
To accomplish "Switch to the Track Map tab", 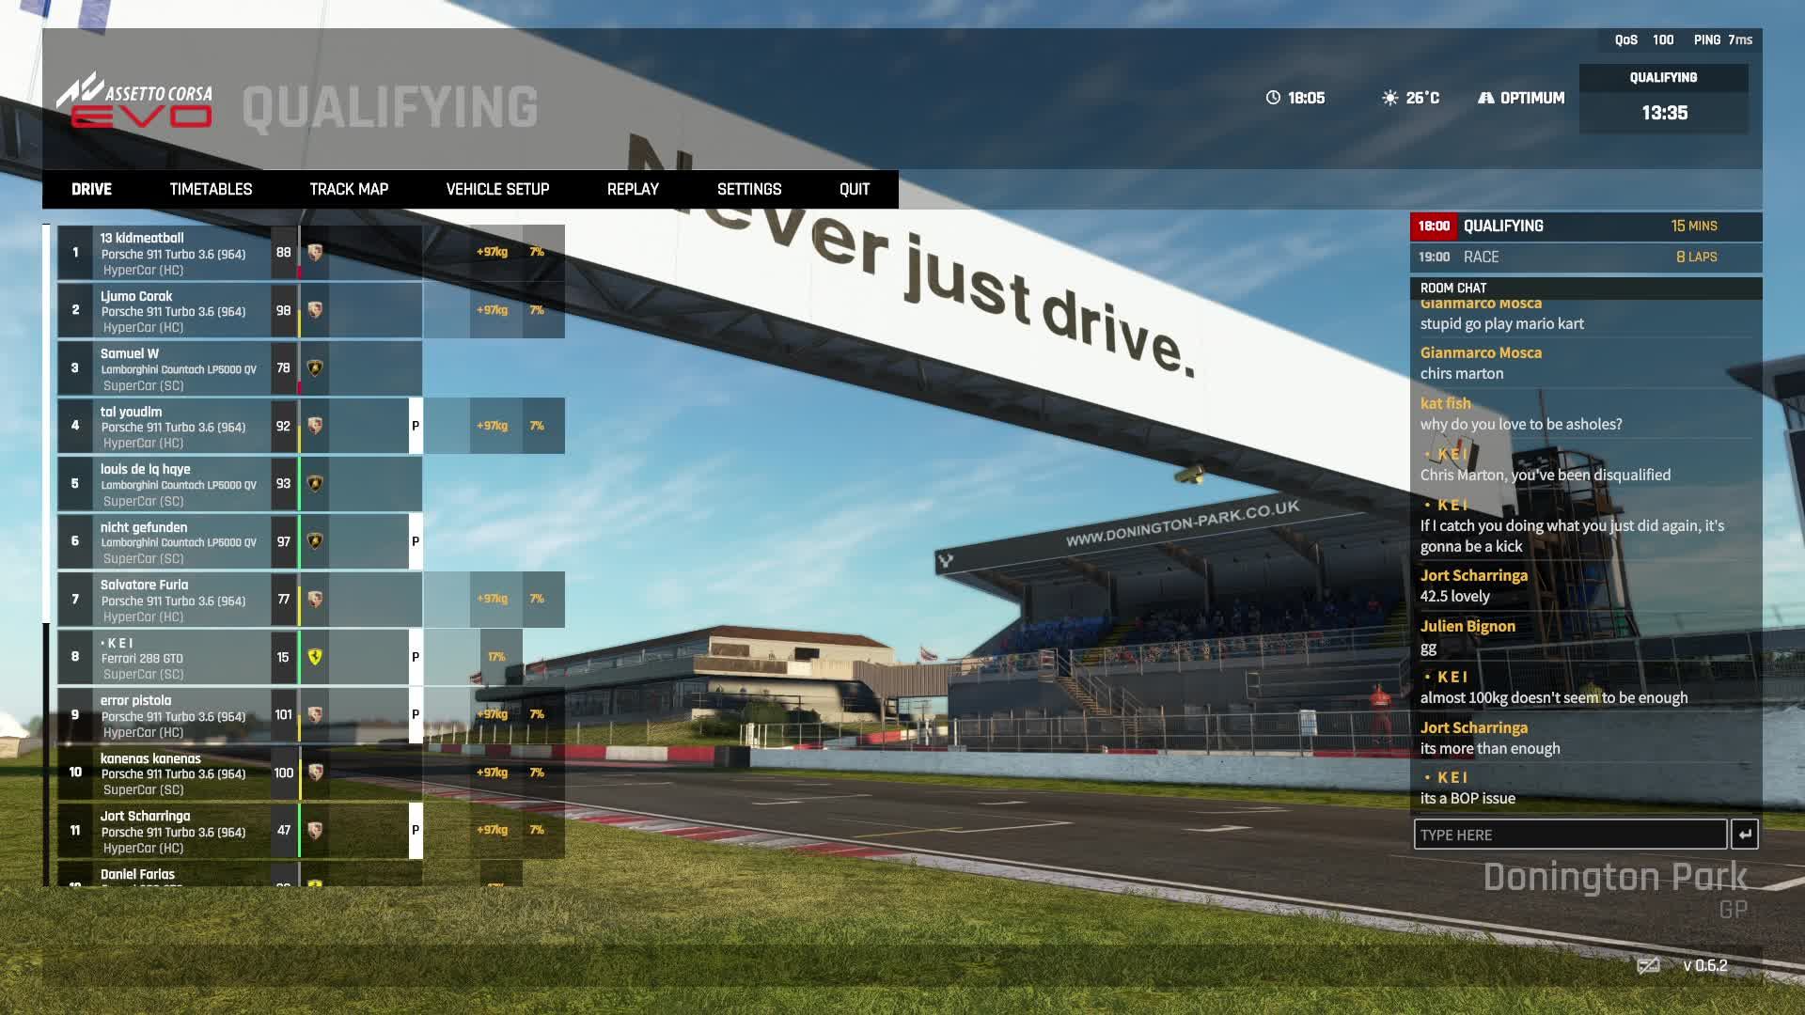I will [349, 189].
